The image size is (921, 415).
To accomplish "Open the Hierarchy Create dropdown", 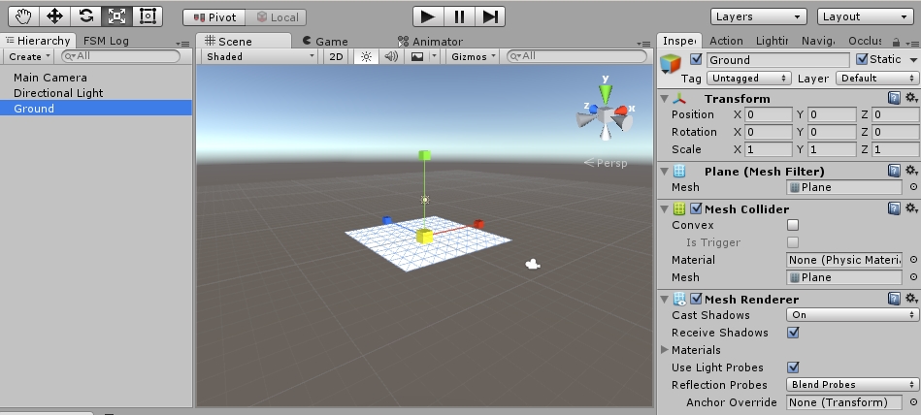I will (x=28, y=56).
